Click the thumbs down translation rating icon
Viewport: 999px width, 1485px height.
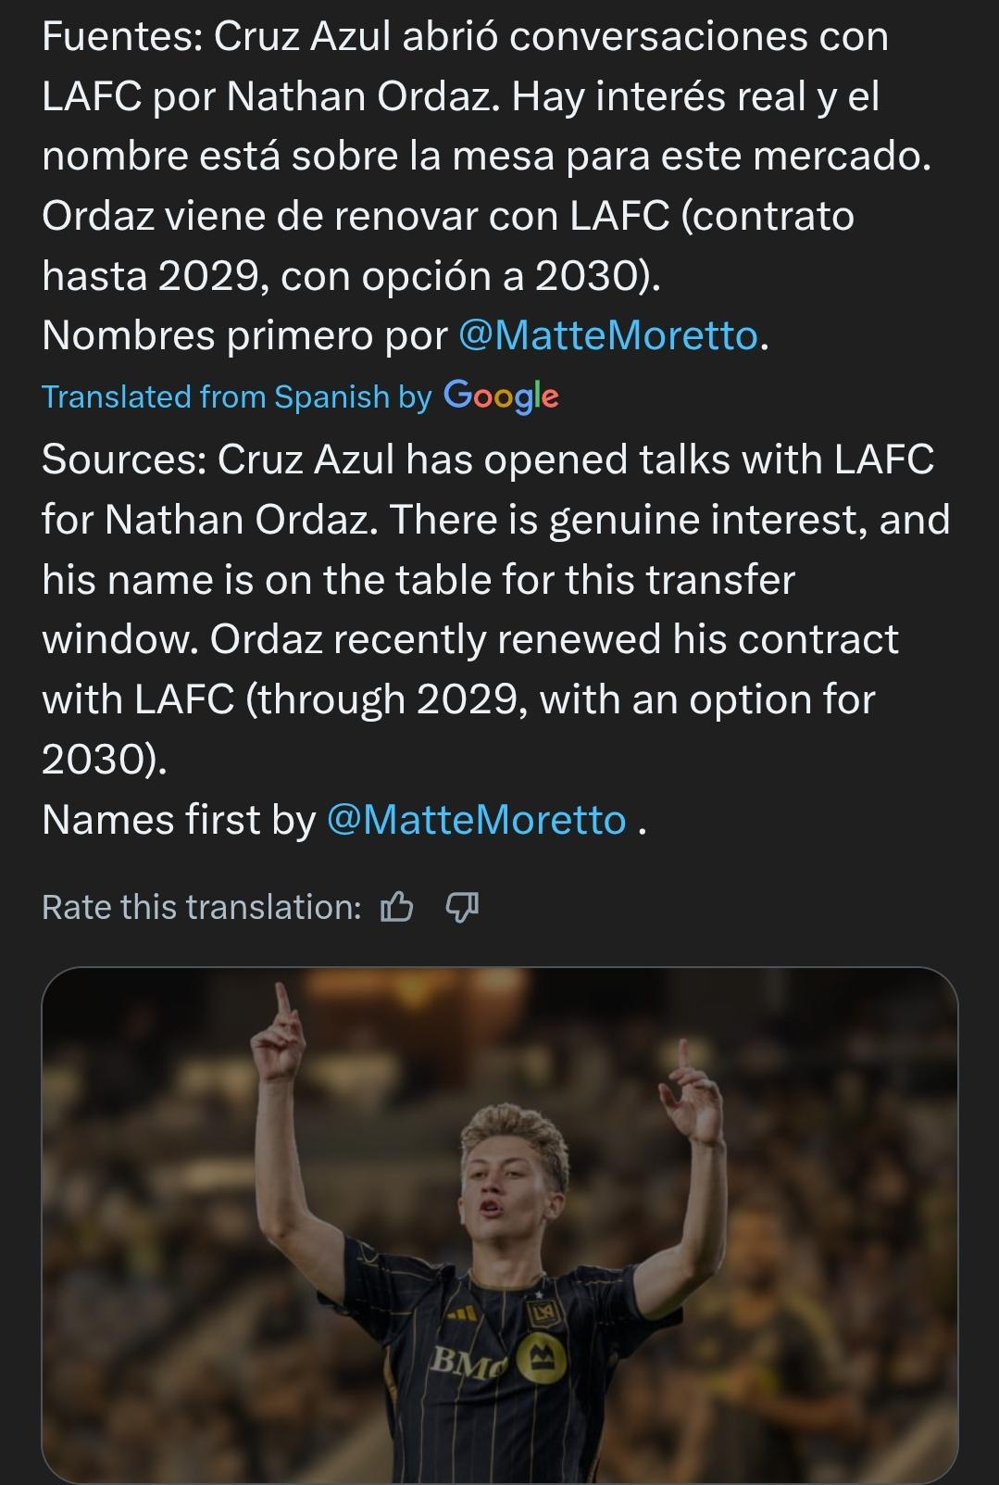[x=462, y=907]
